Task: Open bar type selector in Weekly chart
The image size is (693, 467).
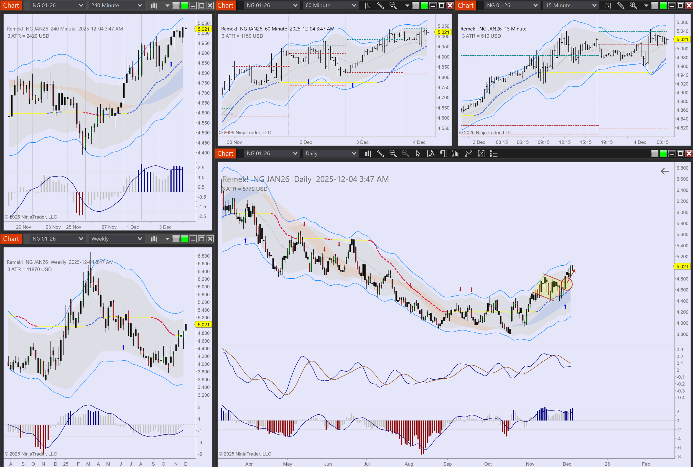Action: click(x=154, y=238)
